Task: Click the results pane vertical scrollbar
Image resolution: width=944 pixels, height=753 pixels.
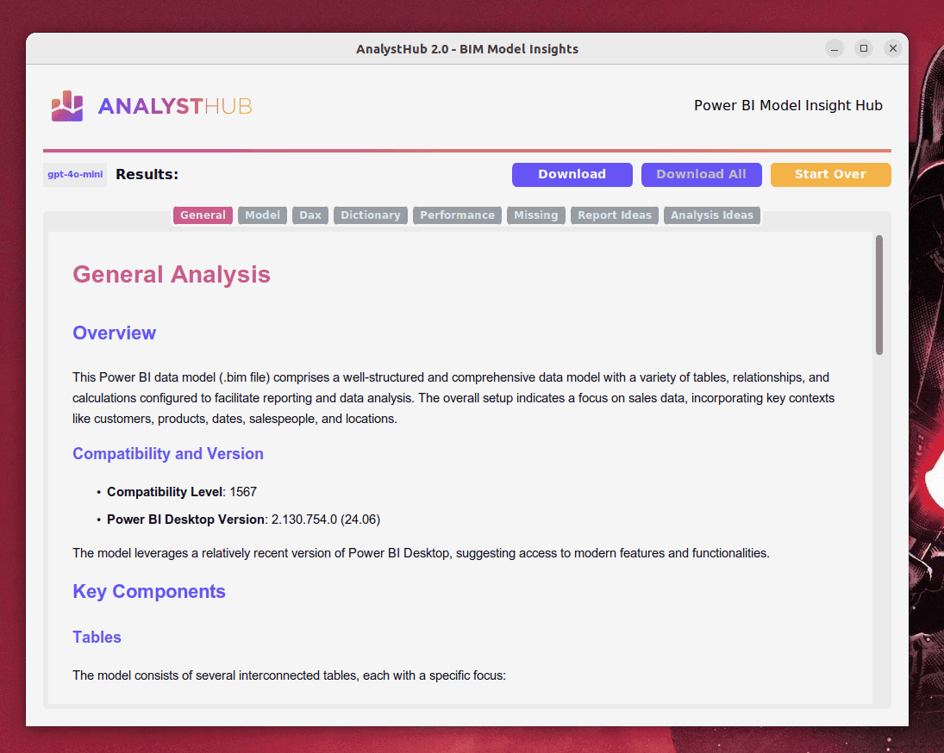Action: coord(879,295)
